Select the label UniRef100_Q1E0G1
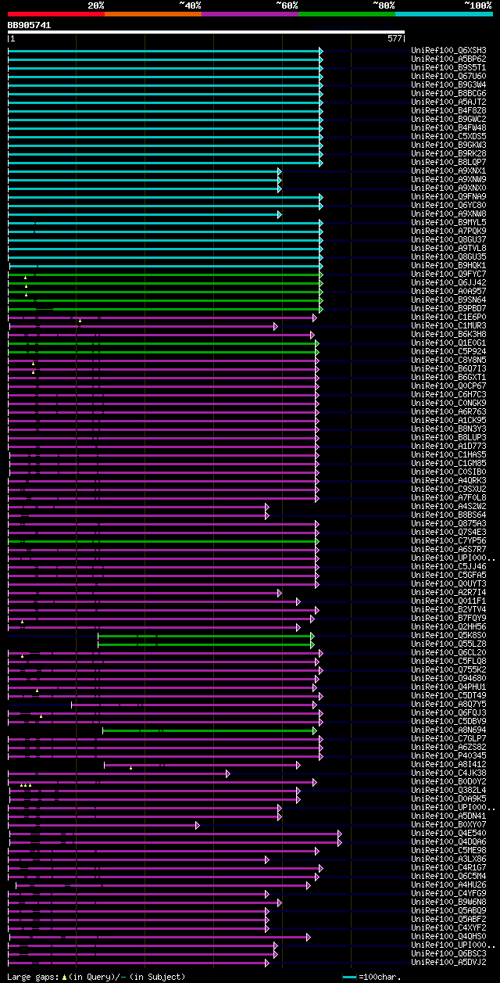This screenshot has width=500, height=983. (448, 343)
